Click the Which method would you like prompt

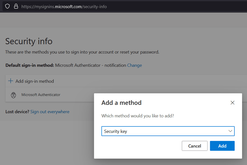tap(137, 116)
